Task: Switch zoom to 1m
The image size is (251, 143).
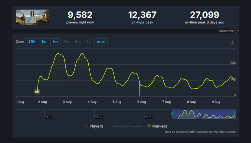Action: 55,42
